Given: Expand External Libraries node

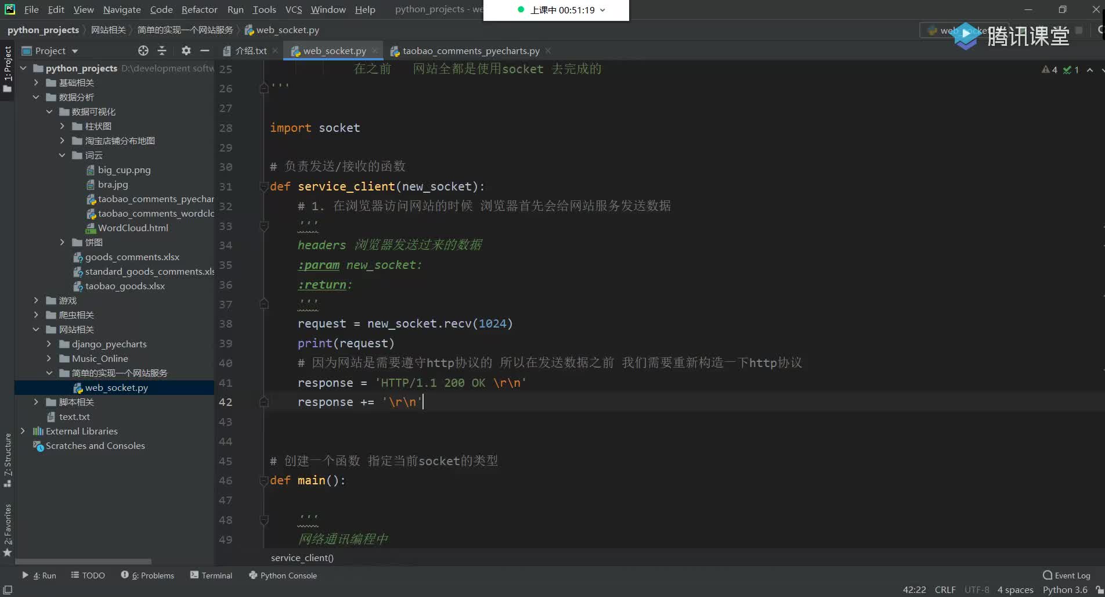Looking at the screenshot, I should coord(24,431).
